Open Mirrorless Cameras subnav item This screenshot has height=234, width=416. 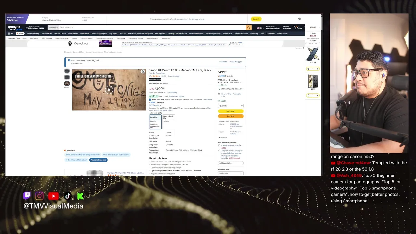62,38
